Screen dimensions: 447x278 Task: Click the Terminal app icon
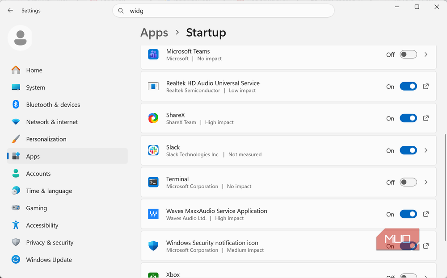[x=153, y=182]
